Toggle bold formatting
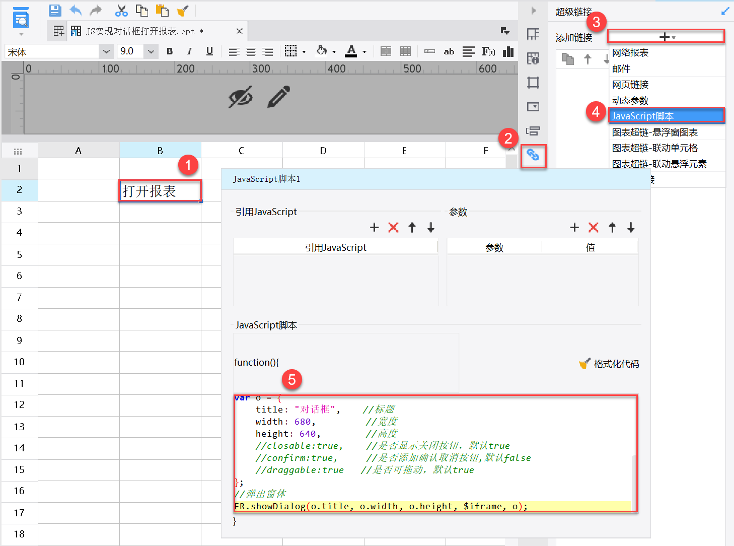The width and height of the screenshot is (734, 546). (170, 51)
